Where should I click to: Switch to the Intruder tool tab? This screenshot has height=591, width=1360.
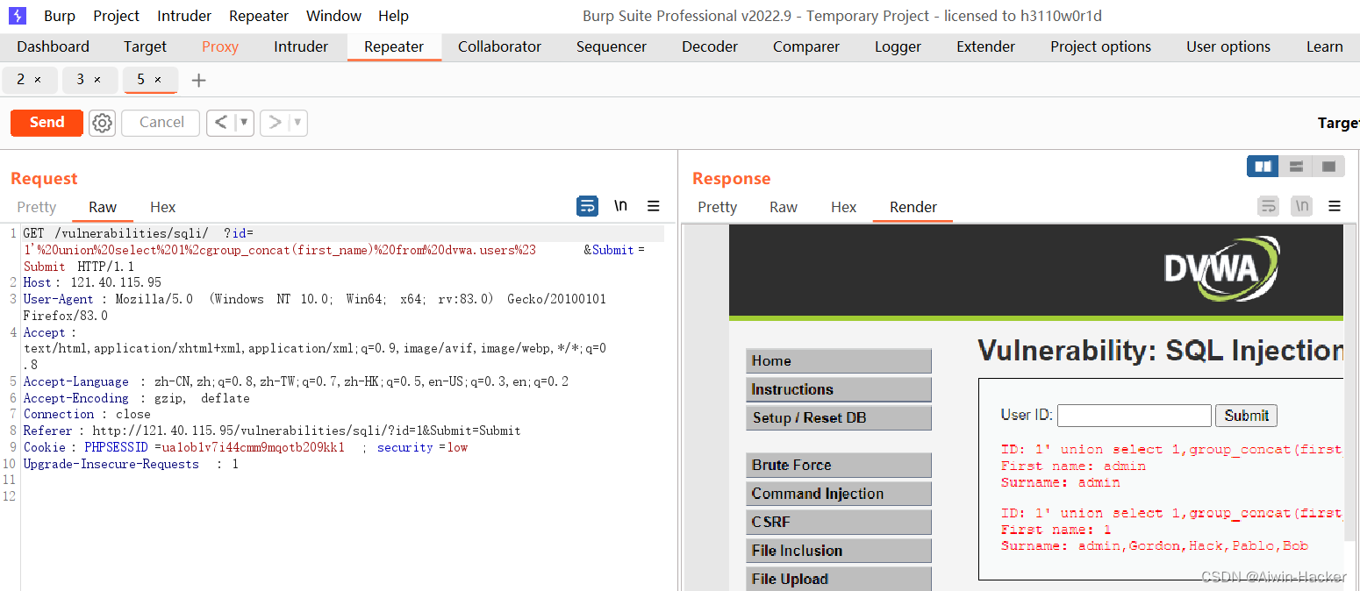(301, 47)
